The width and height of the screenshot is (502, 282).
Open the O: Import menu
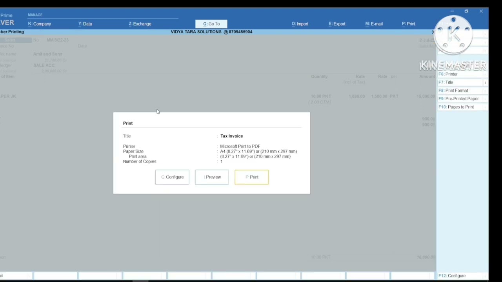coord(300,24)
